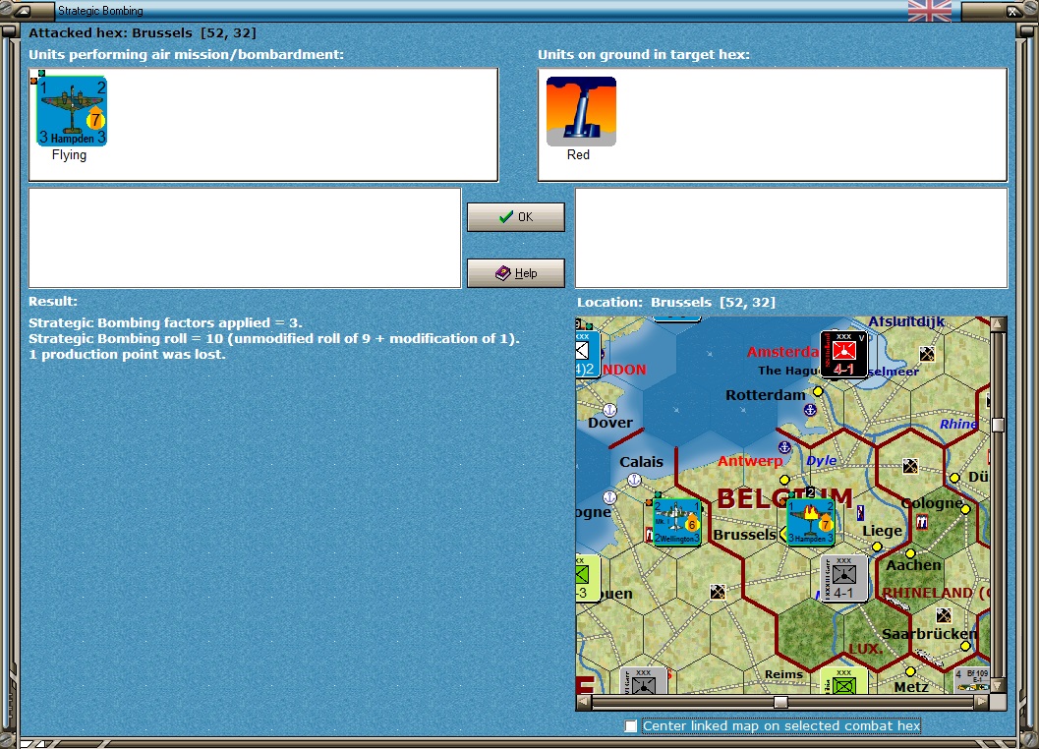This screenshot has width=1039, height=749.
Task: Click the grey 4-1 garrison counter below Liege
Action: pos(843,578)
